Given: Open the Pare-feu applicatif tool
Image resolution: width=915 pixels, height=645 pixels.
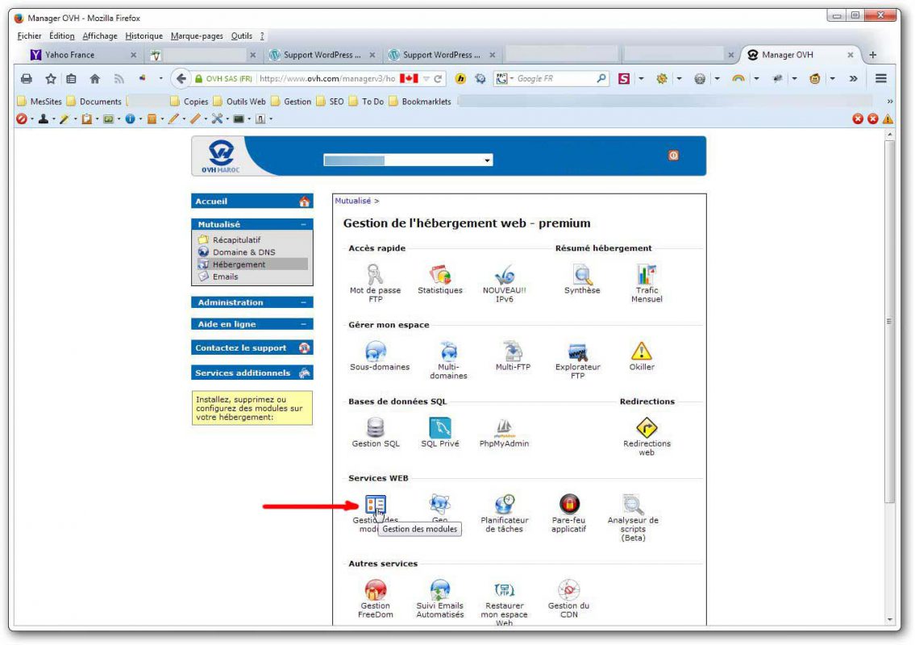Looking at the screenshot, I should pyautogui.click(x=568, y=504).
